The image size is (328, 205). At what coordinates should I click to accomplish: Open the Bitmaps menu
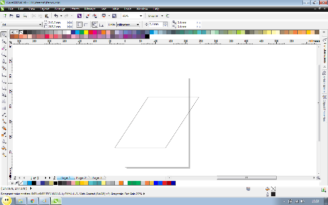90,9
